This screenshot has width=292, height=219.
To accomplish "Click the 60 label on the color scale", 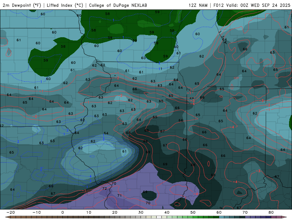I will [x=219, y=212].
